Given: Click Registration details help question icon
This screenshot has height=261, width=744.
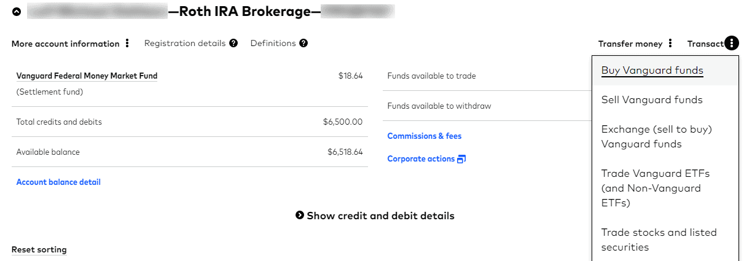Looking at the screenshot, I should pos(233,43).
